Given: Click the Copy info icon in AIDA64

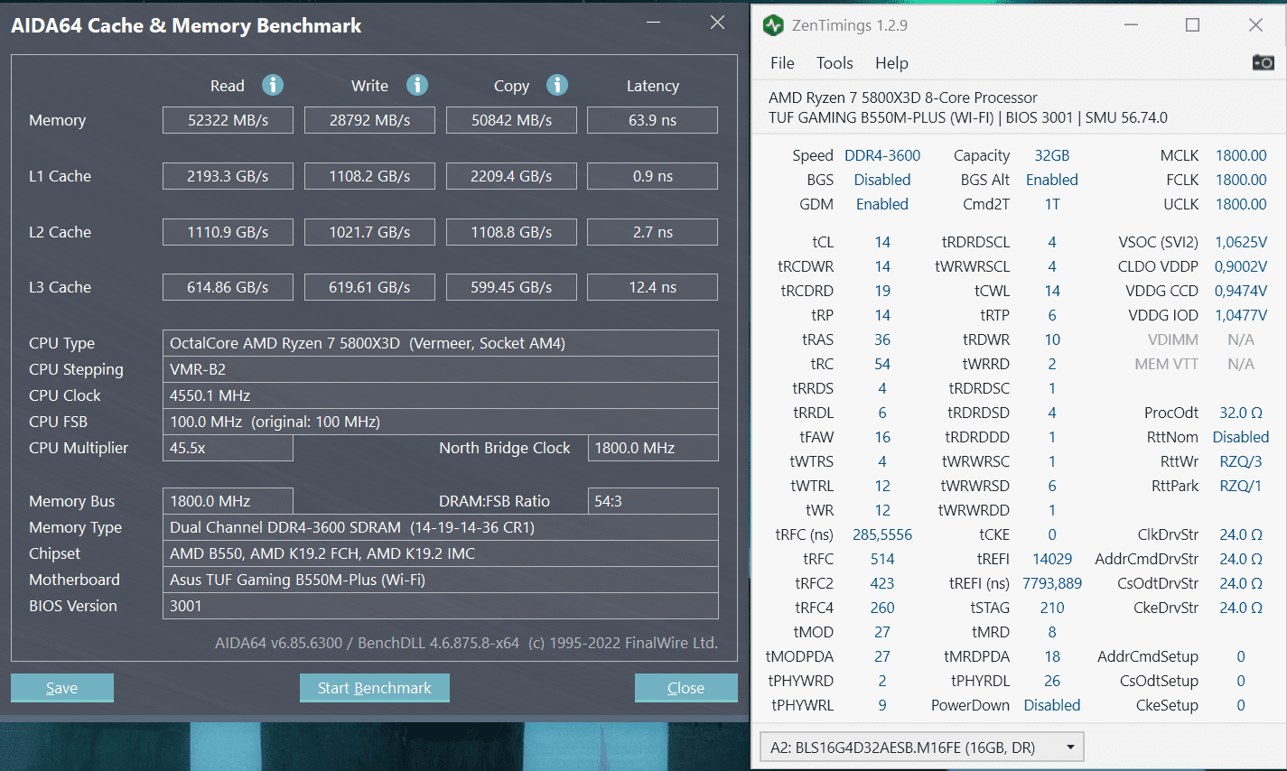Looking at the screenshot, I should coord(557,85).
